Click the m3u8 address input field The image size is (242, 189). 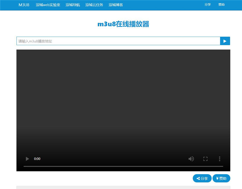click(x=118, y=41)
